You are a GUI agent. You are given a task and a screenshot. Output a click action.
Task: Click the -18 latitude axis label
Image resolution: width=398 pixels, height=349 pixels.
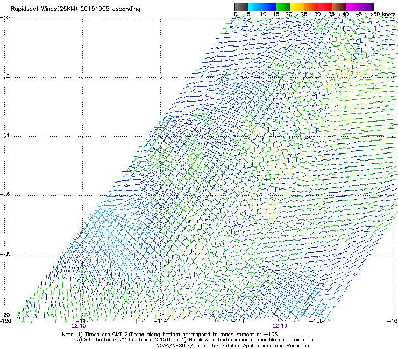pos(5,254)
